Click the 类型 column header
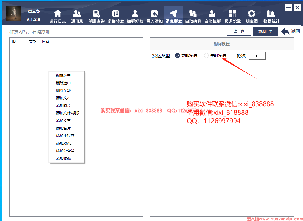The width and height of the screenshot is (303, 221). pyautogui.click(x=32, y=41)
